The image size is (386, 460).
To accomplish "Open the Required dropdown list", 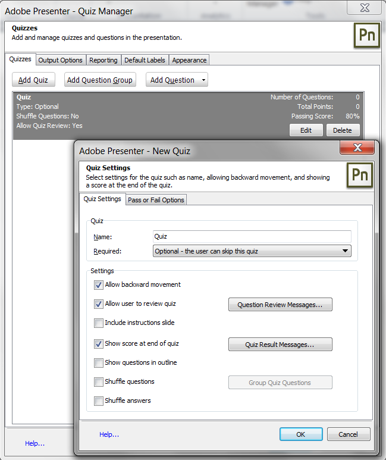I will pos(252,251).
